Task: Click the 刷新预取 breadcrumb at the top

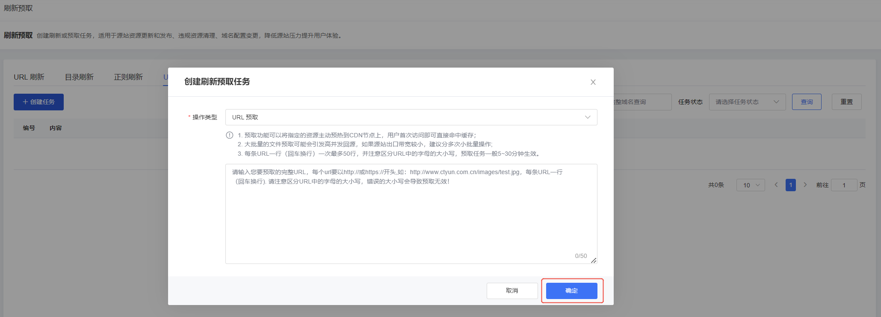Action: tap(18, 8)
